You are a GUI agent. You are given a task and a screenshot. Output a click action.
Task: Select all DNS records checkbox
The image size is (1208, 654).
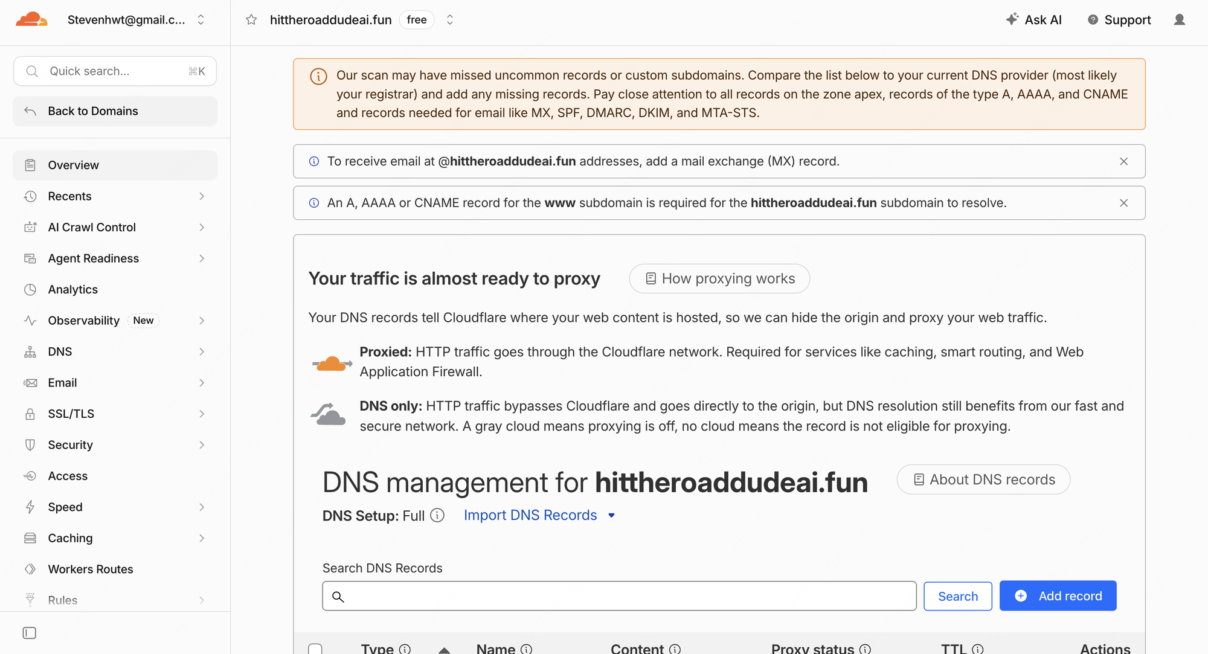(x=315, y=649)
